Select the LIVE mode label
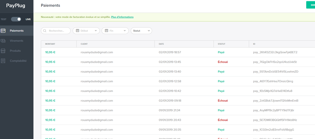The height and width of the screenshot is (139, 315). coord(28,19)
